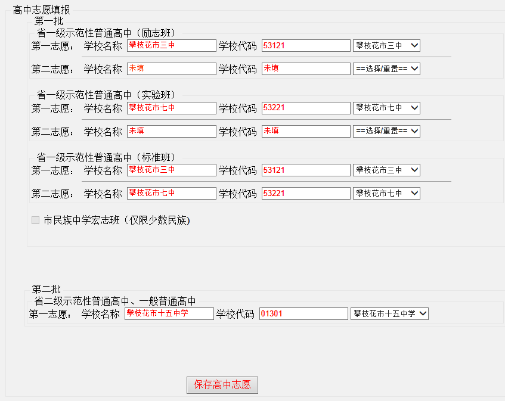Screen dimensions: 505x401
Task: Click the 实验班 first-choice school name field
Action: point(171,108)
